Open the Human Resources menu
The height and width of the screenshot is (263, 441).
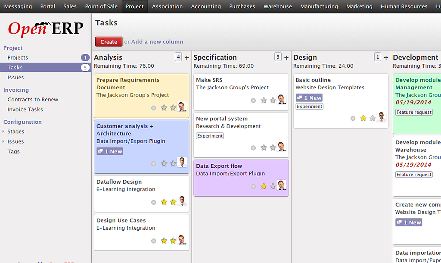tap(404, 6)
